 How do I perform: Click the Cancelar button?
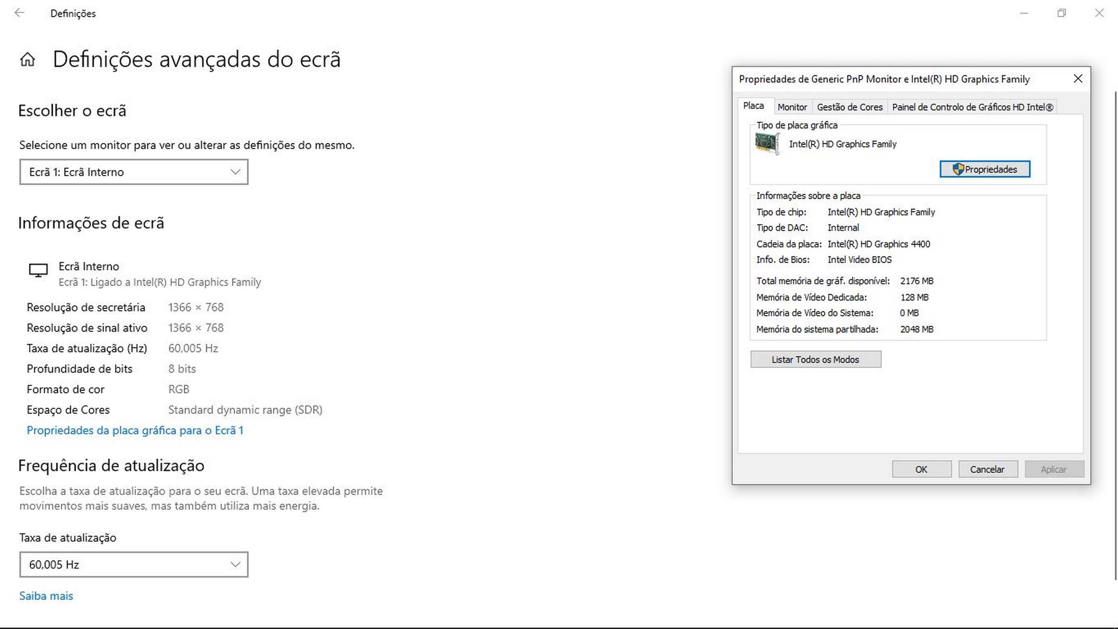[x=988, y=469]
